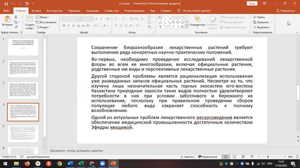
Task: Expand the shapes gallery More arrow
Action: coord(187,27)
